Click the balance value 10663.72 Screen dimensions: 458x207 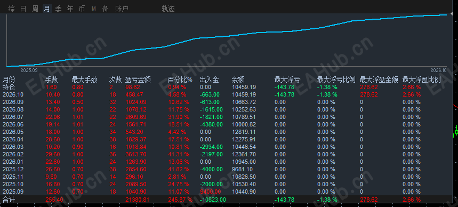tap(244, 102)
